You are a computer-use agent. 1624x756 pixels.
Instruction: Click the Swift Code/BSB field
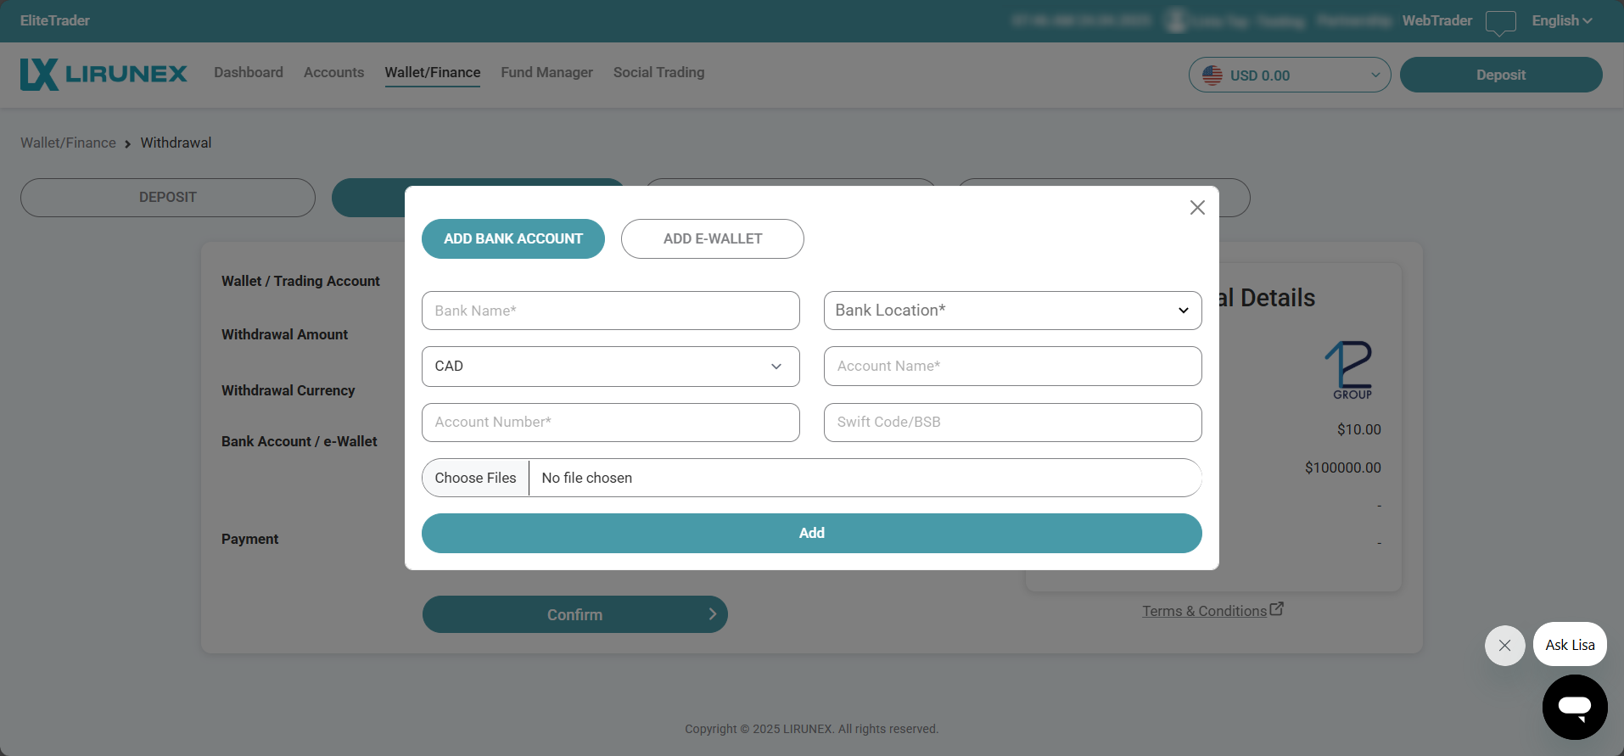(1012, 423)
